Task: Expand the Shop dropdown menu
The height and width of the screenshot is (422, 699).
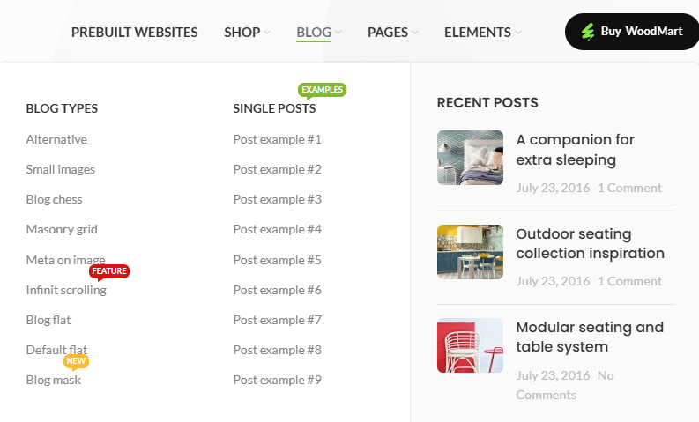Action: [247, 33]
